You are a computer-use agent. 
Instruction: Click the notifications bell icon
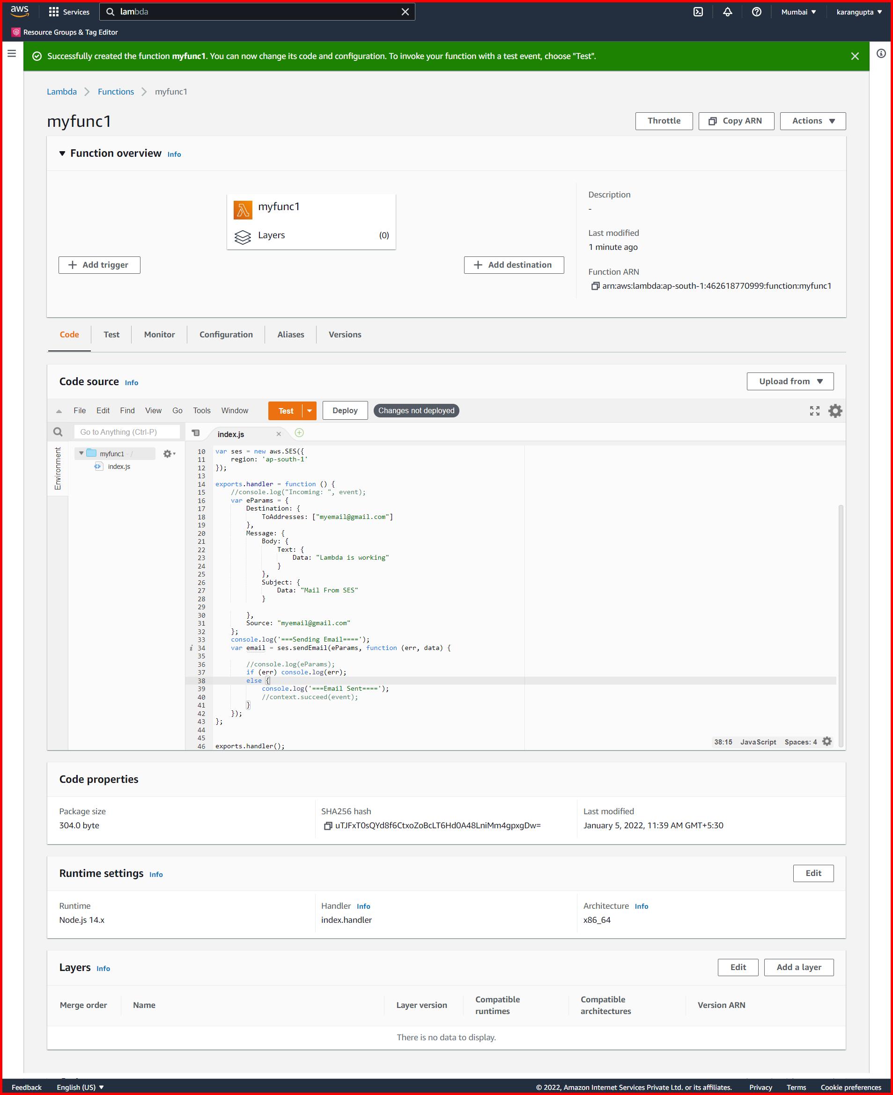(727, 11)
